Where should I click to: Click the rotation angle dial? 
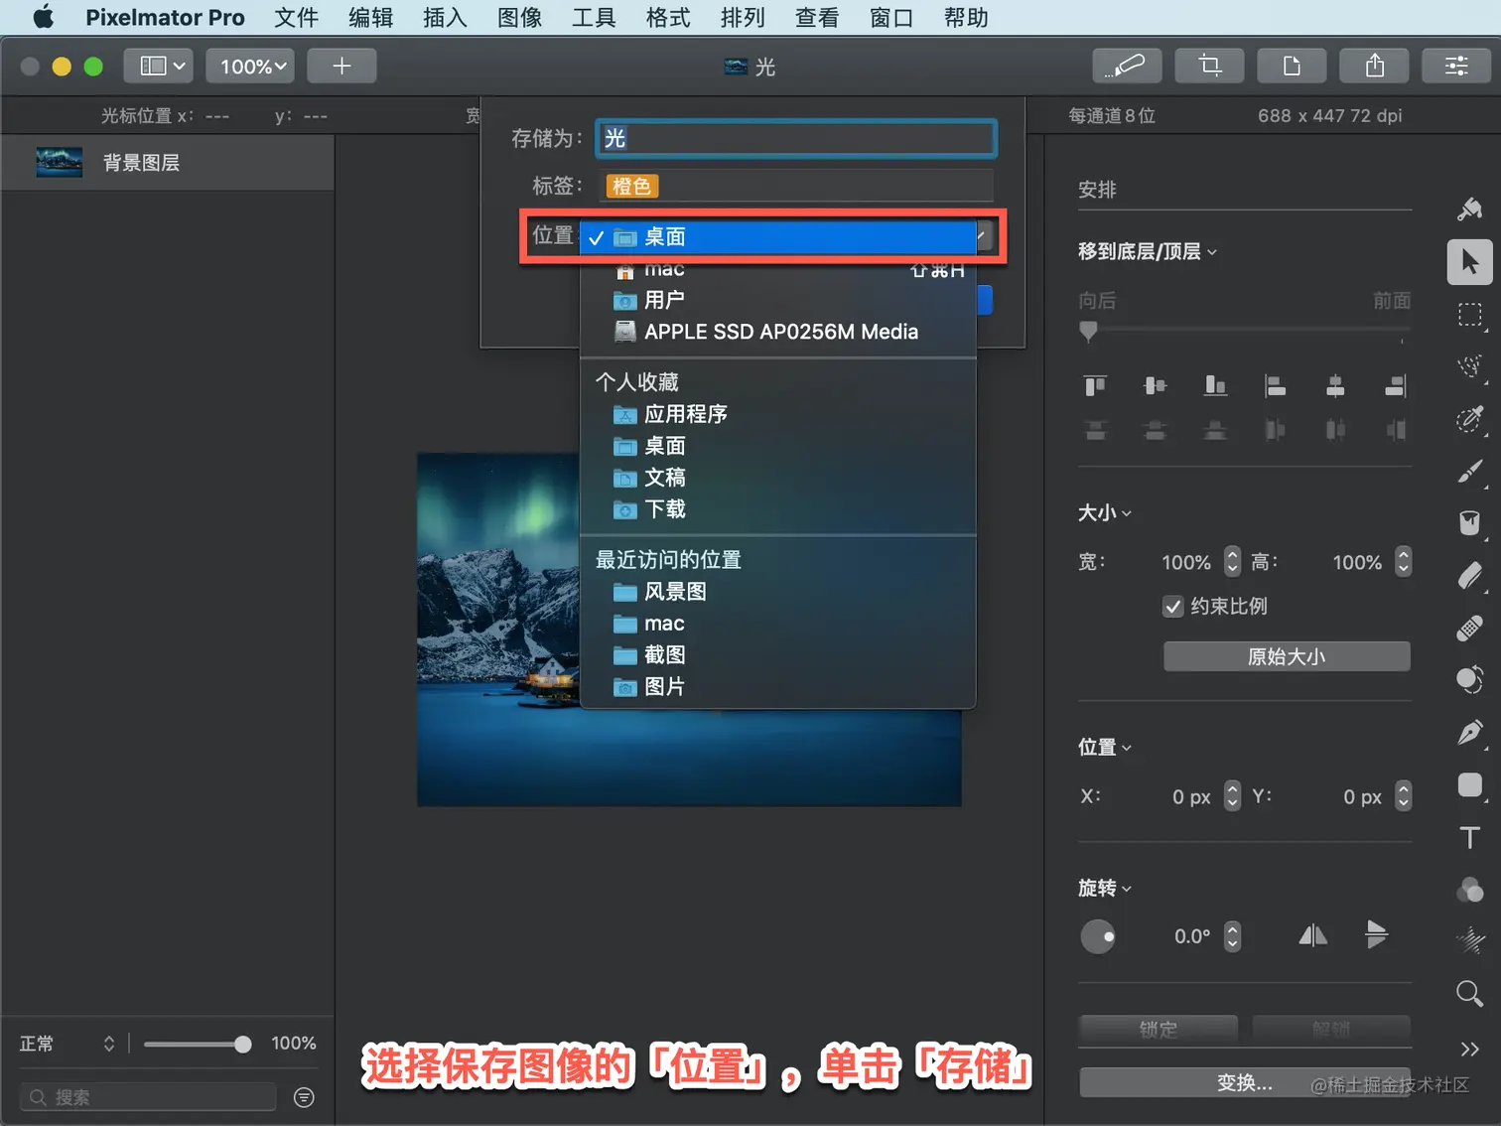pos(1098,936)
